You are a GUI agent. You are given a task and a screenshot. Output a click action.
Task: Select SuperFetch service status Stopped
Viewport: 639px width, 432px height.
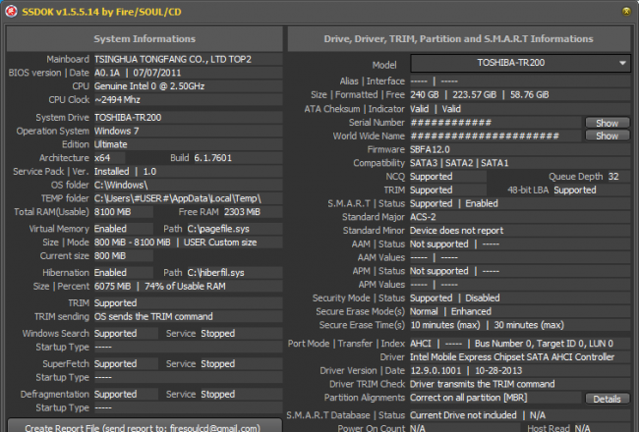click(x=217, y=364)
